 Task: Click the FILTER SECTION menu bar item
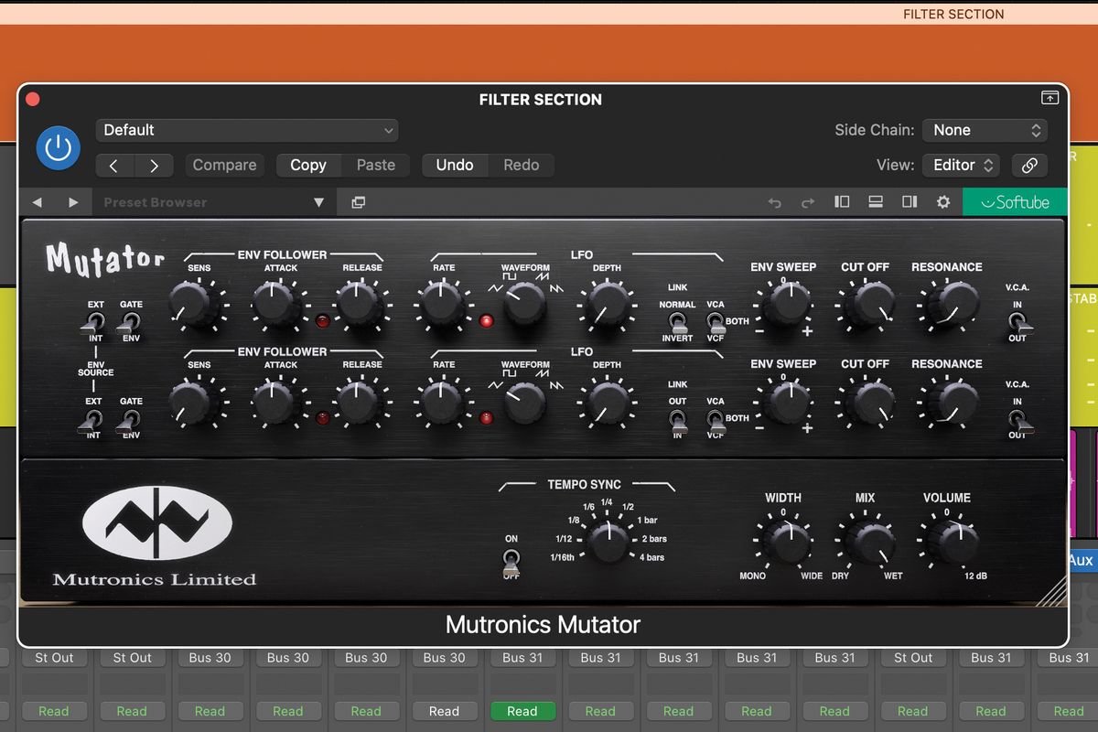point(953,14)
